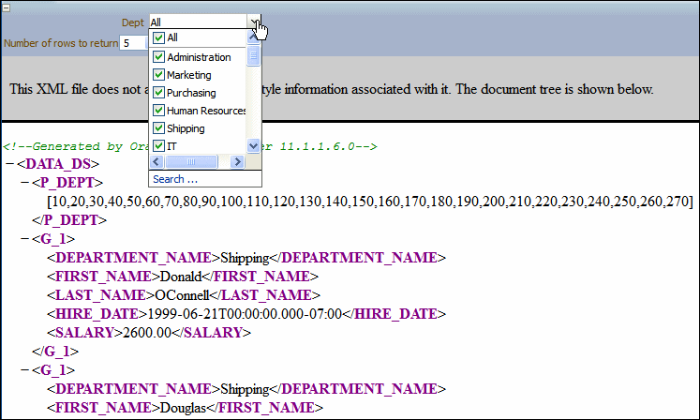Viewport: 700px width, 420px height.
Task: Click the Douglas FIRST_NAME value
Action: (x=183, y=408)
